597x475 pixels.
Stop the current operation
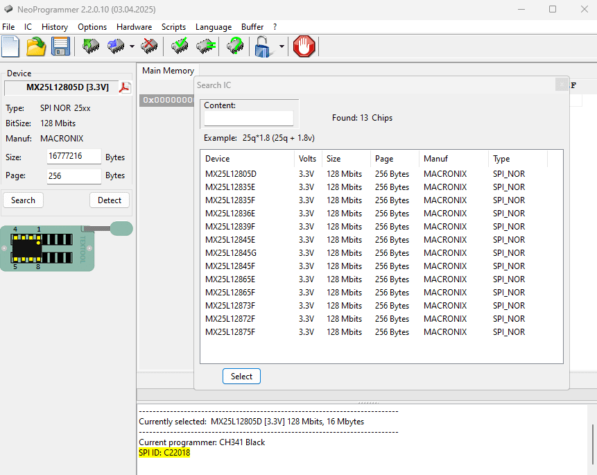[x=304, y=46]
